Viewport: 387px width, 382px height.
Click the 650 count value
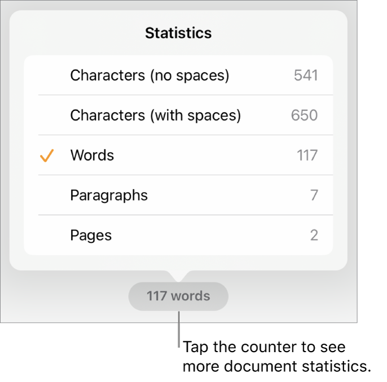(305, 116)
